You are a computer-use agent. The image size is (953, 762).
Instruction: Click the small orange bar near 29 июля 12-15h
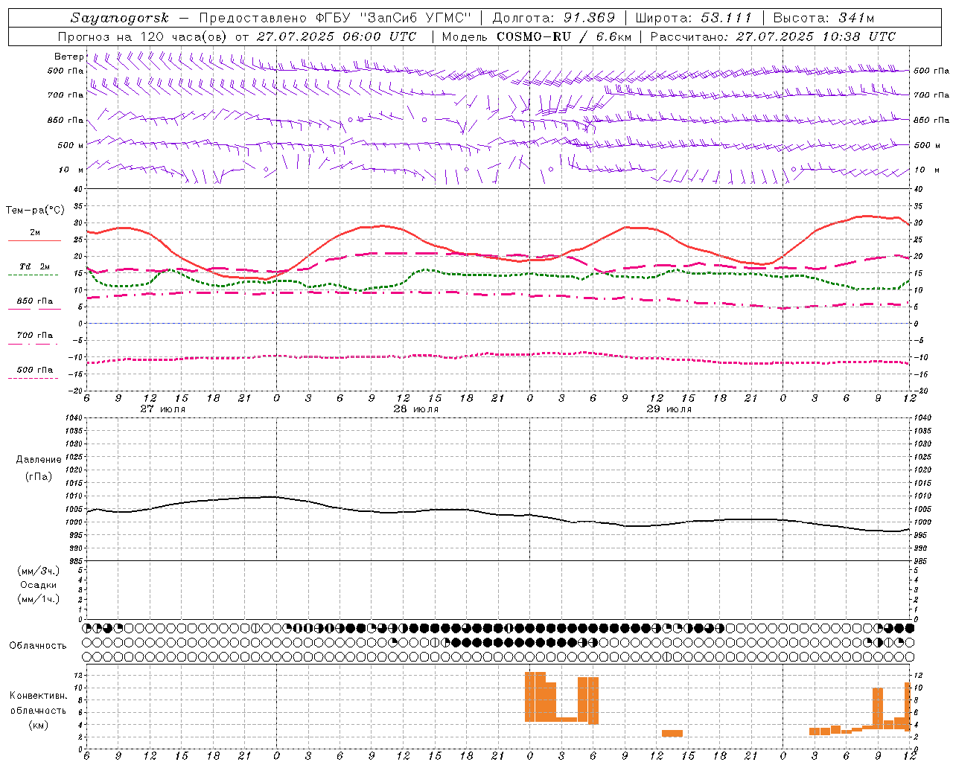pyautogui.click(x=672, y=733)
